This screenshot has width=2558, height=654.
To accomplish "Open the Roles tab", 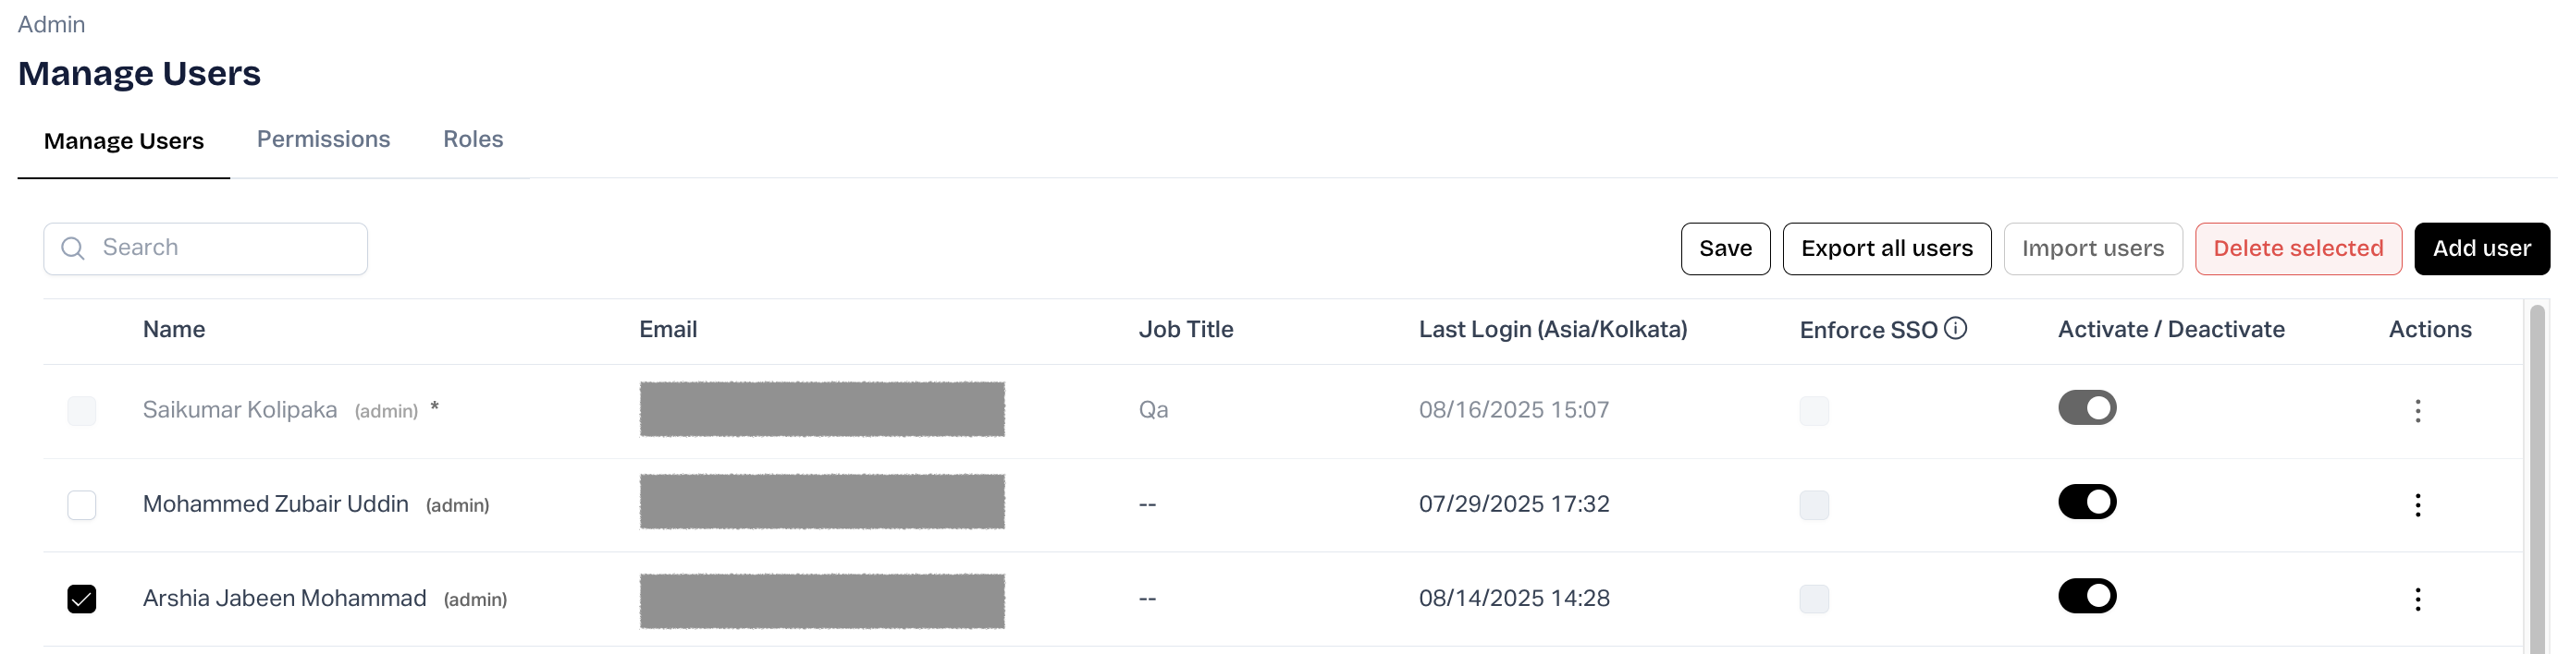I will tap(473, 139).
